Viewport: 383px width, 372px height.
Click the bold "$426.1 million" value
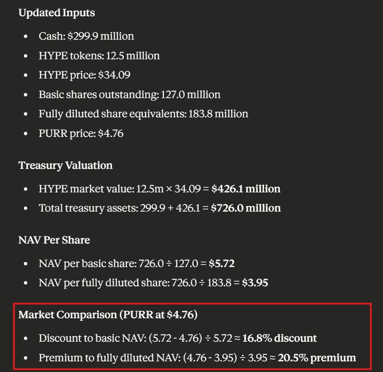click(246, 189)
